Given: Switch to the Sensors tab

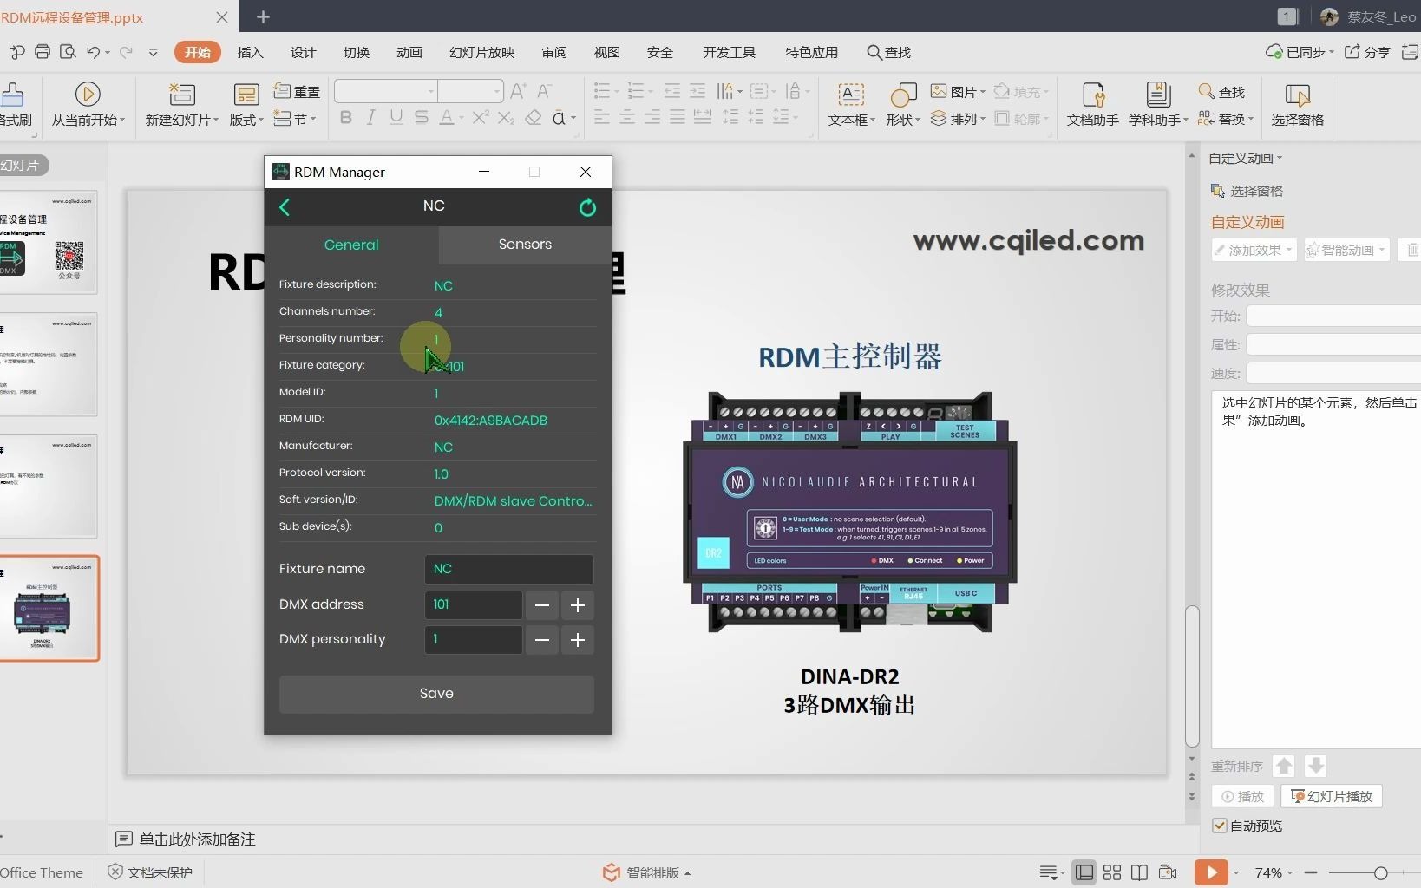Looking at the screenshot, I should pos(525,245).
